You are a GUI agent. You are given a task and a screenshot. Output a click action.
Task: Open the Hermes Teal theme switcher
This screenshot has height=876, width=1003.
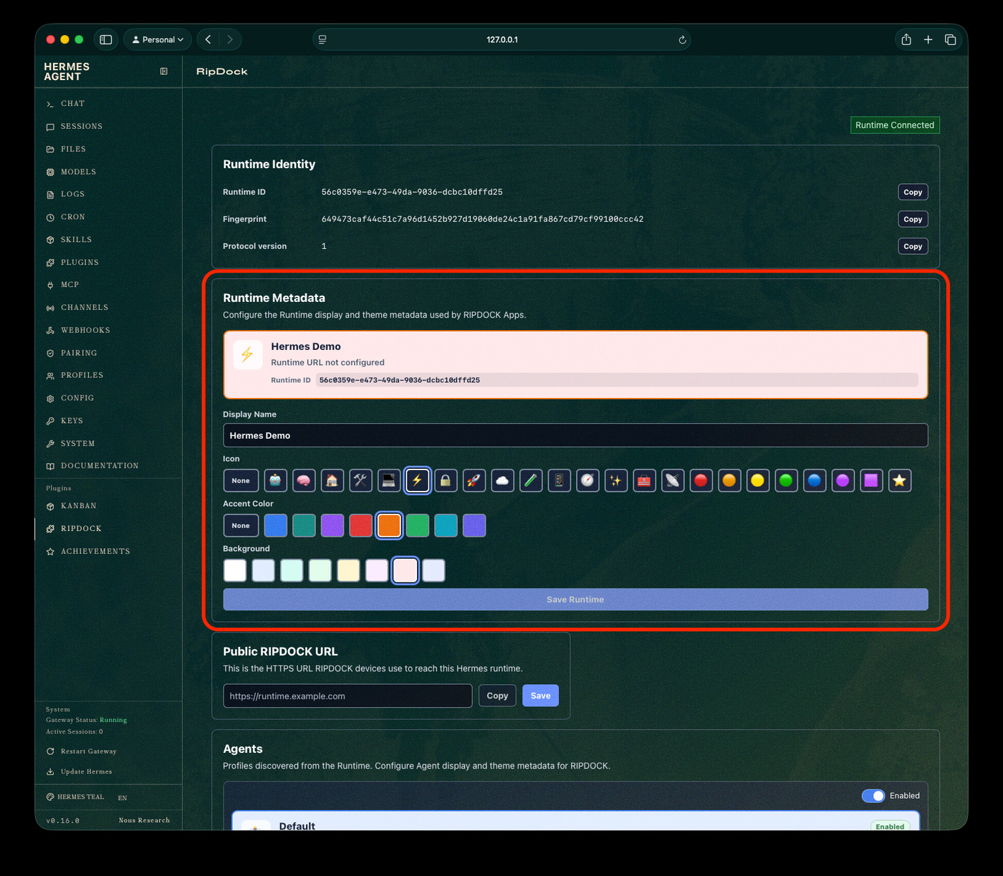click(75, 797)
